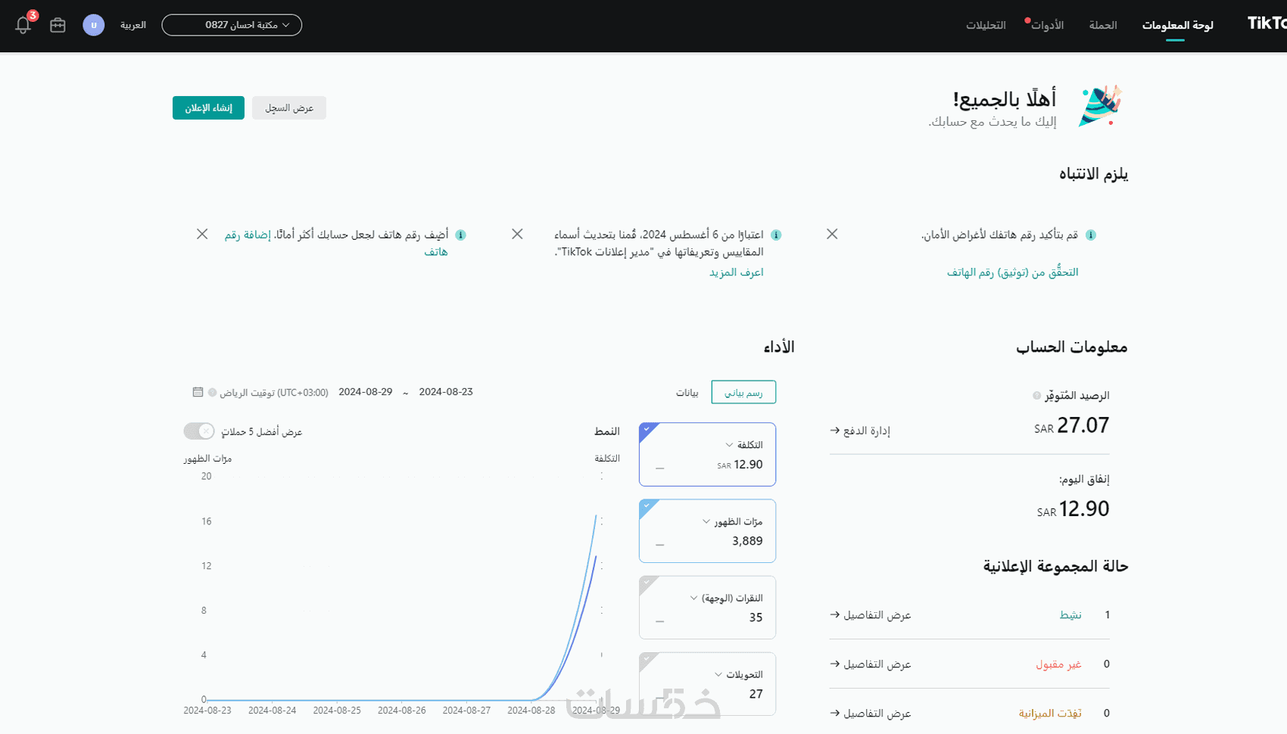
Task: Go to the الحملة tab
Action: [x=1103, y=25]
